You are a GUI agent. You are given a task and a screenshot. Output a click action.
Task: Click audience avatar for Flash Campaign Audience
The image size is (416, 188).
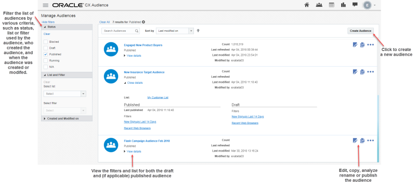coord(111,145)
